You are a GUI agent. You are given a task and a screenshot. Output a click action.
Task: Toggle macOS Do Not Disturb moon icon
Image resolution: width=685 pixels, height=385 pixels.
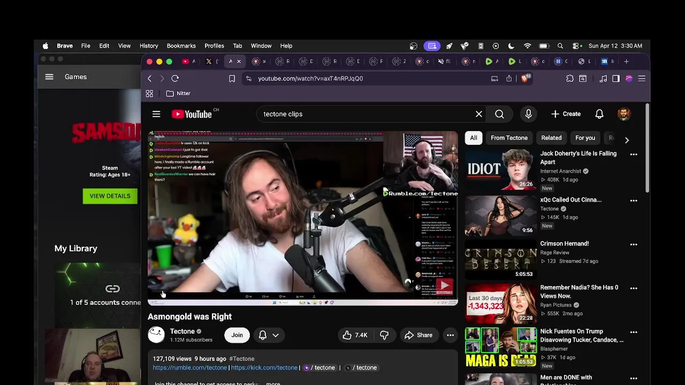tap(511, 46)
